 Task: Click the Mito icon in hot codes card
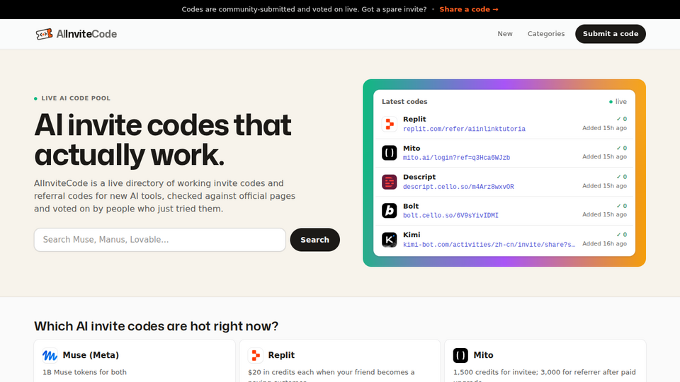click(x=460, y=355)
